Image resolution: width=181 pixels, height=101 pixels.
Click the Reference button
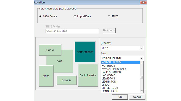point(109,31)
